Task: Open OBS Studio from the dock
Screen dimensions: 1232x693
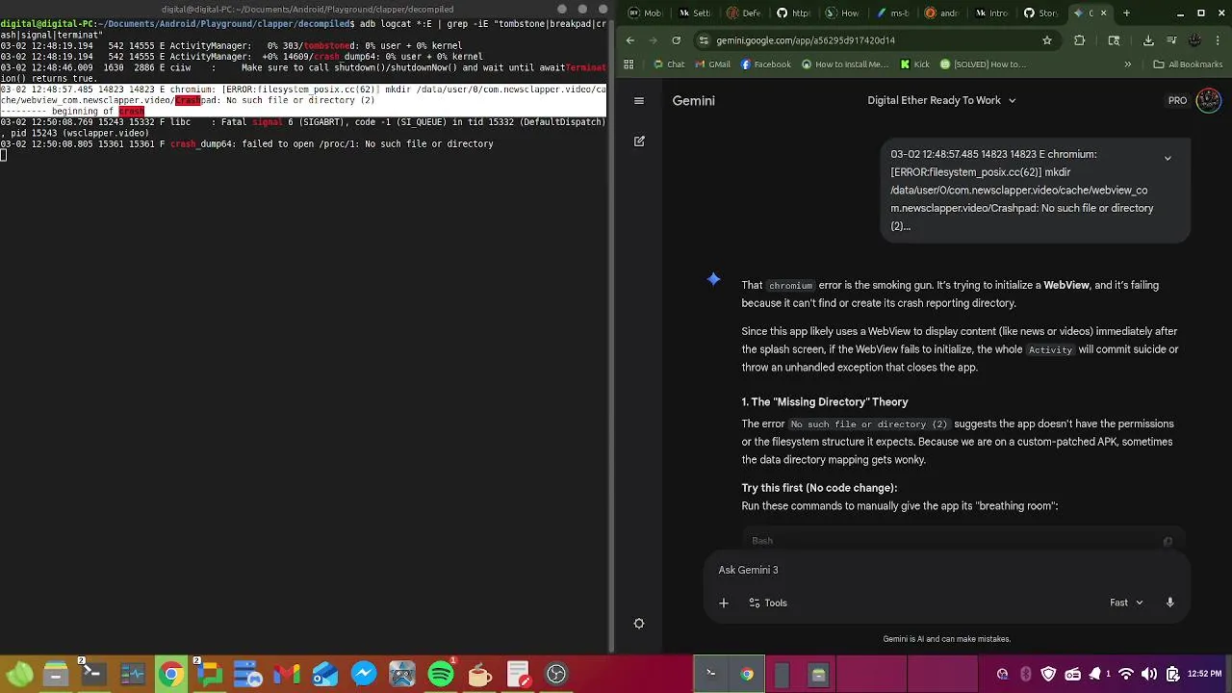Action: coord(556,673)
